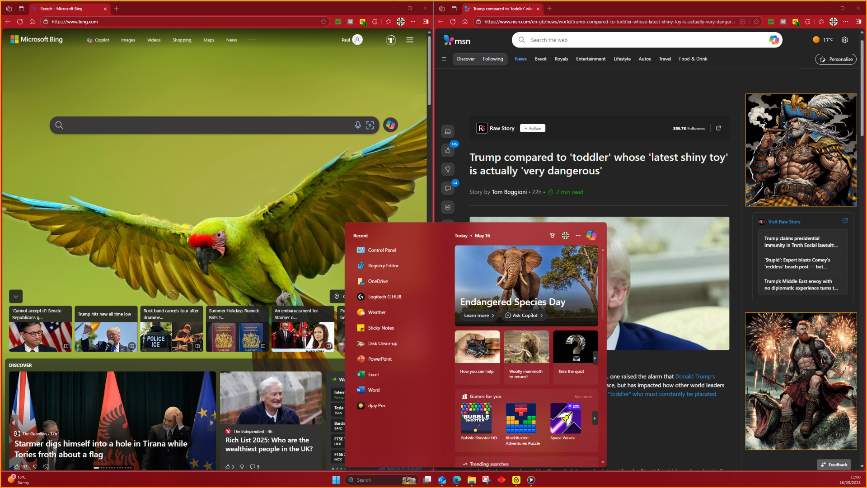Open the weather widget showing 15°C Sunny
This screenshot has width=867, height=488.
click(19, 479)
